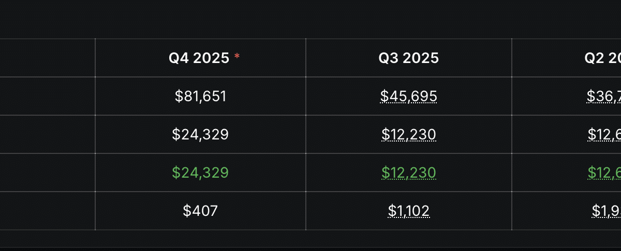Open the white underlined $12,230 link
Screen dimensions: 621x251
(x=408, y=134)
